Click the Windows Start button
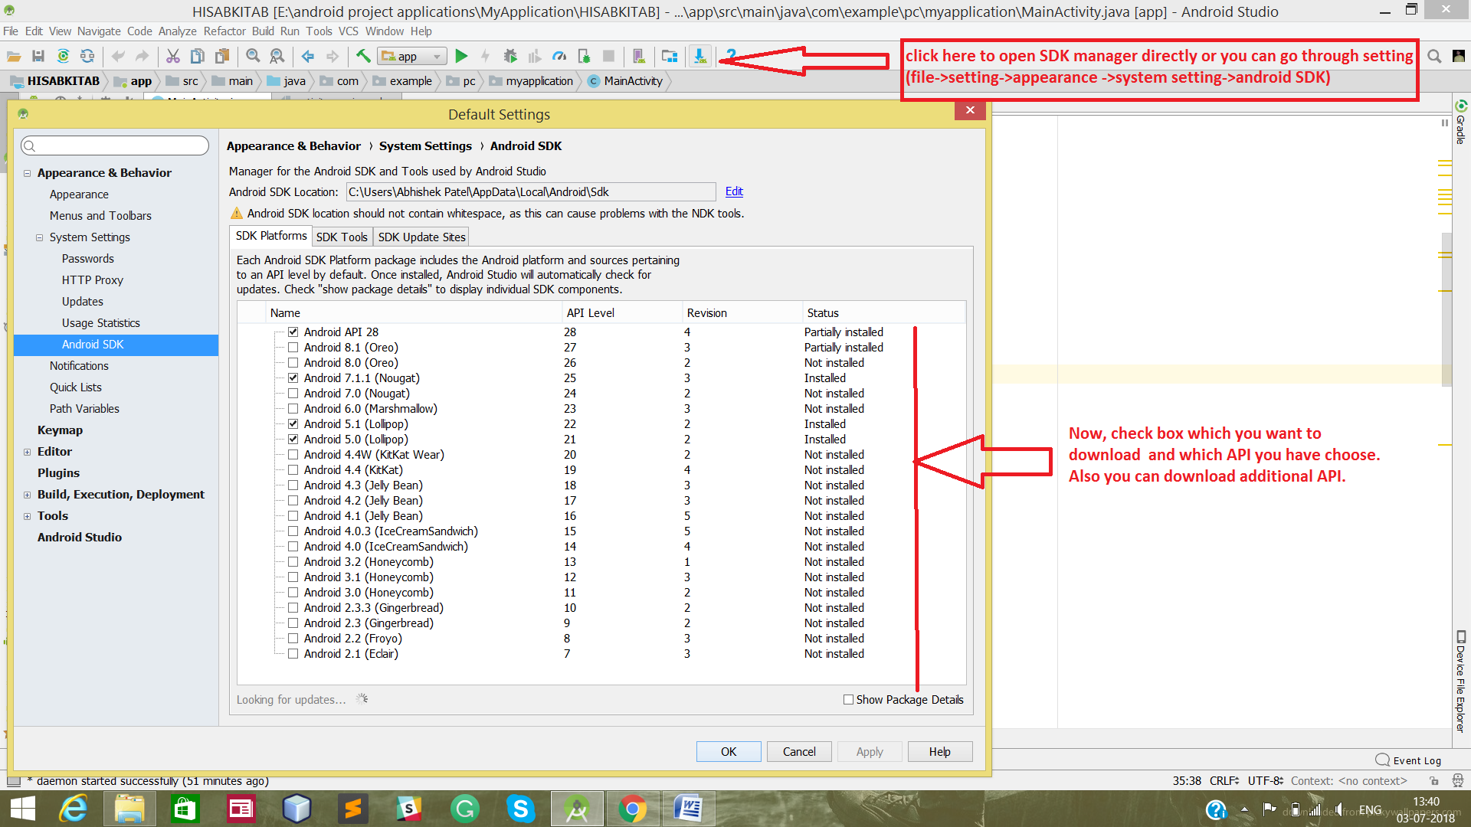 [x=23, y=809]
